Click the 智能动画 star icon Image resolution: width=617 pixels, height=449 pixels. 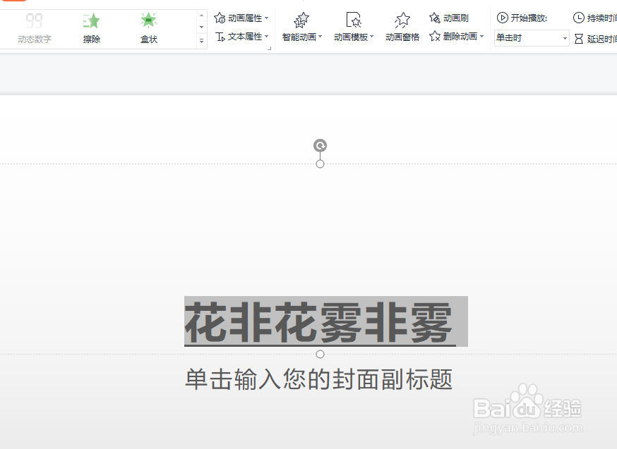click(x=301, y=20)
